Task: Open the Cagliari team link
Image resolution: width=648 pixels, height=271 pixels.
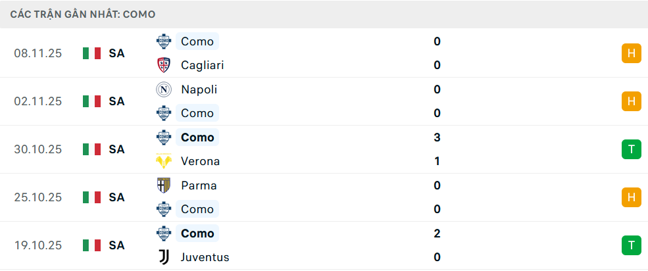Action: (x=203, y=65)
